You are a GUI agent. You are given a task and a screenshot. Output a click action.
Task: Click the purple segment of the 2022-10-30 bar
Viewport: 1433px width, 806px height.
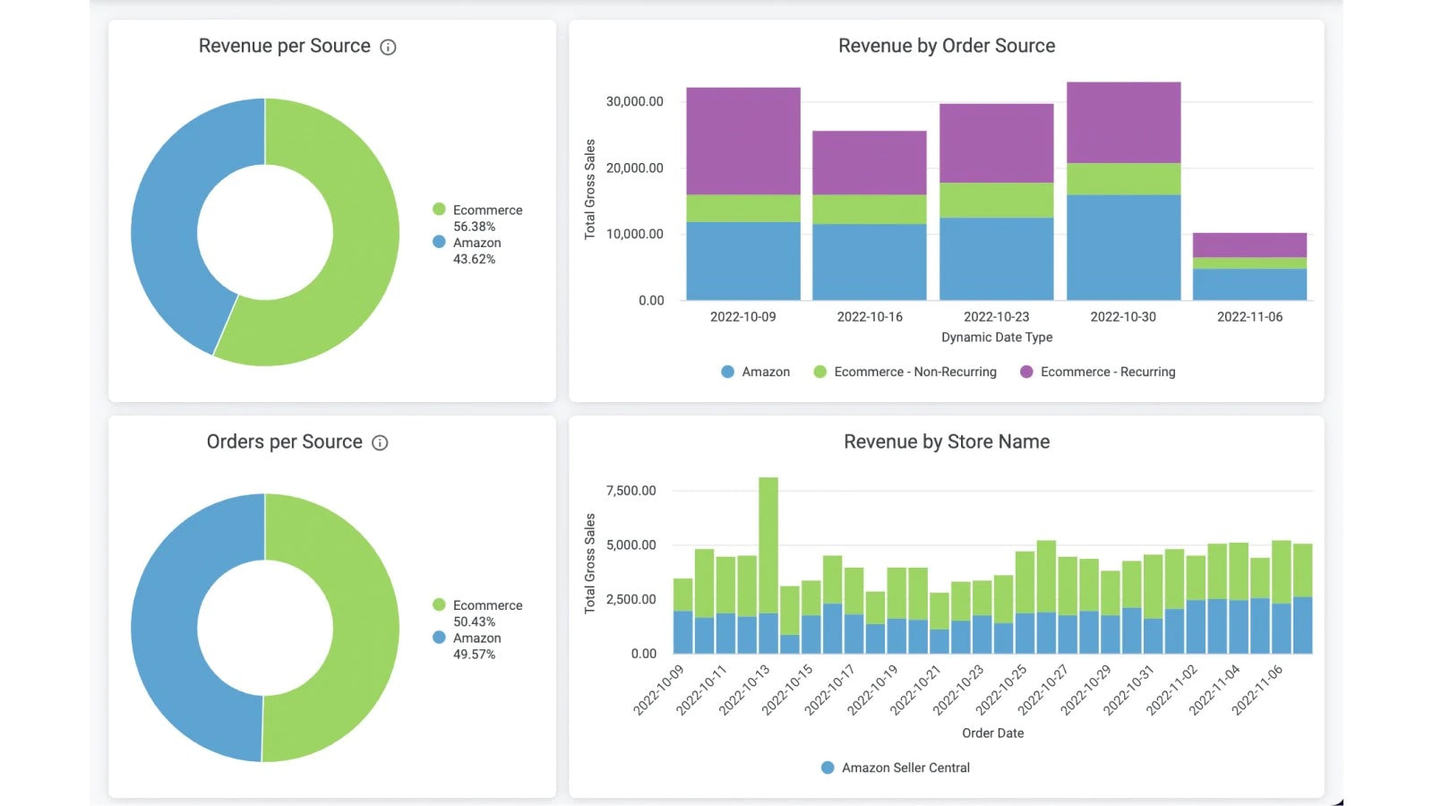(1124, 121)
